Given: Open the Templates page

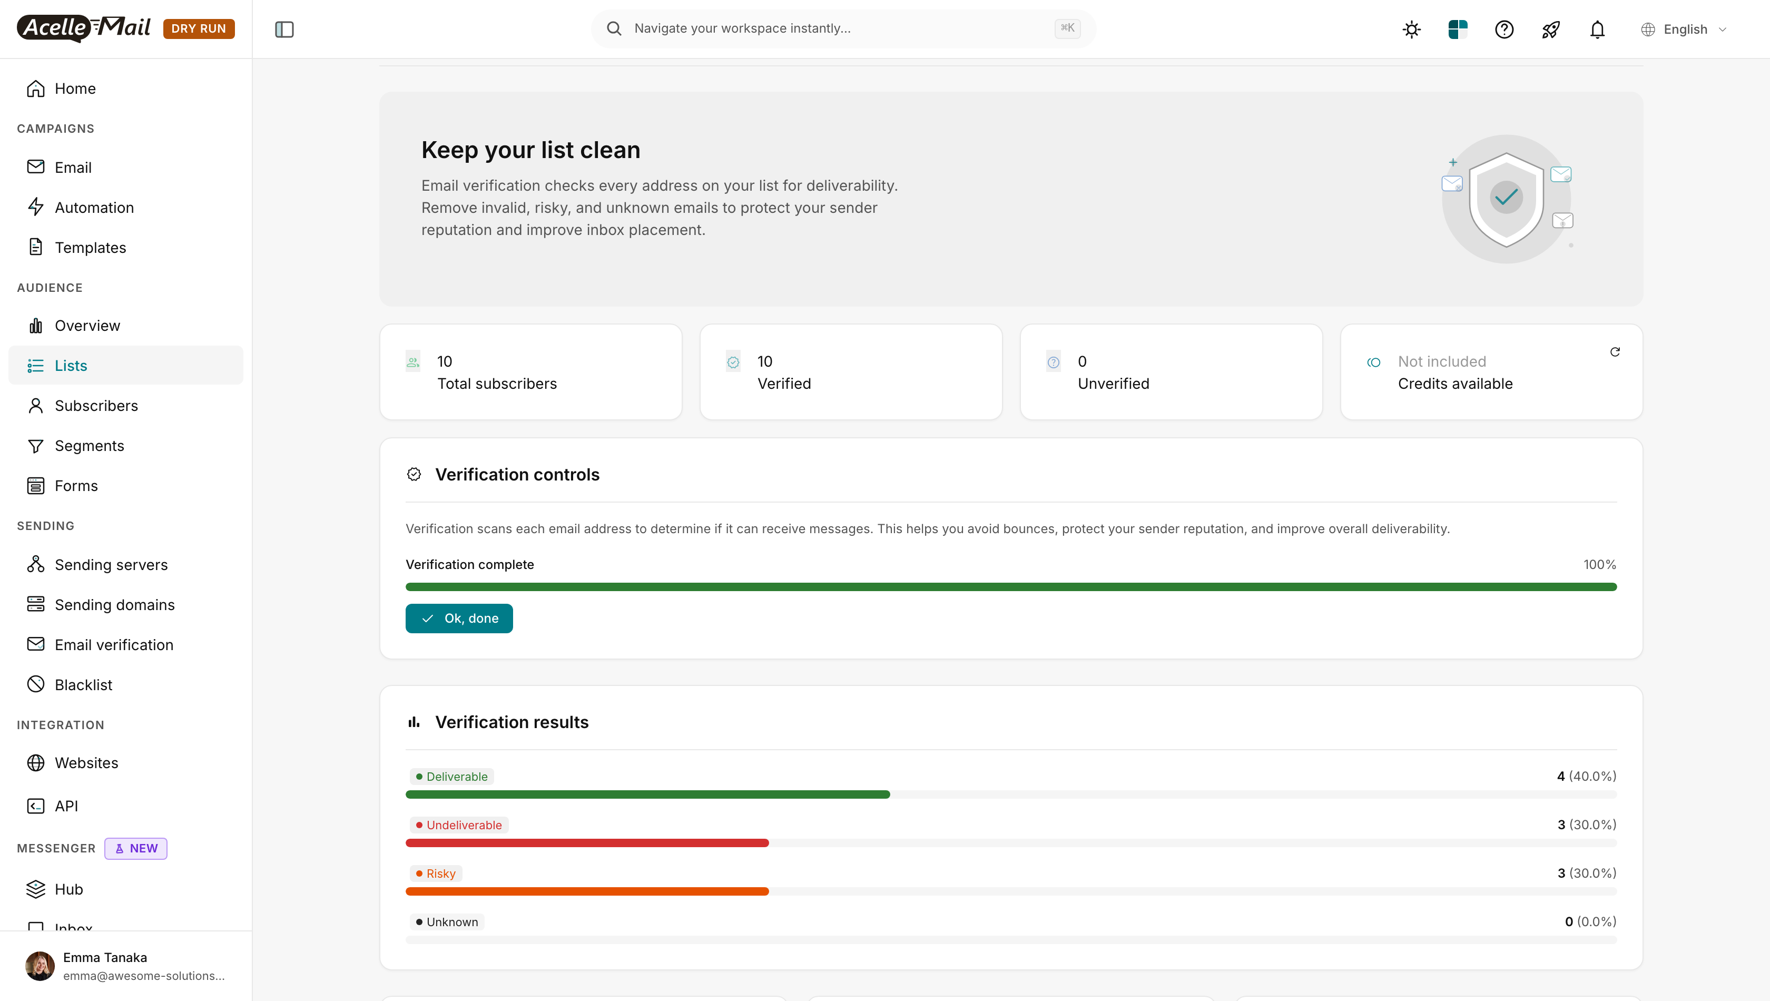Looking at the screenshot, I should [126, 247].
